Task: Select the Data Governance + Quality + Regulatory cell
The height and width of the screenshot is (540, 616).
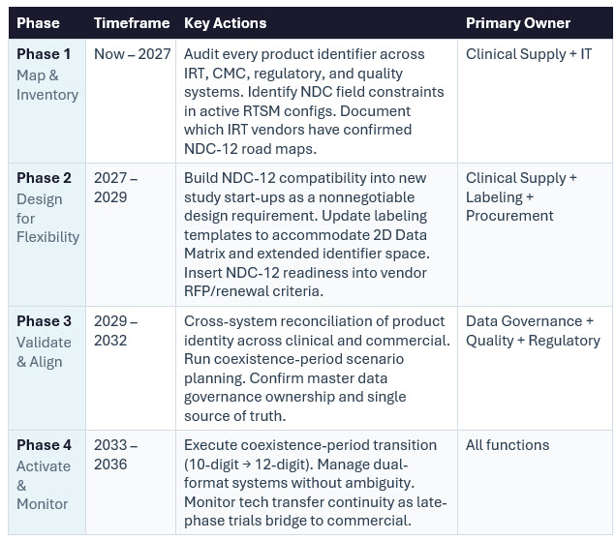Action: coord(533,330)
